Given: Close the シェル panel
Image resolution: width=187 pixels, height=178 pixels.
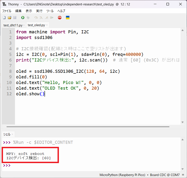Looking at the screenshot, I should [12, 134].
